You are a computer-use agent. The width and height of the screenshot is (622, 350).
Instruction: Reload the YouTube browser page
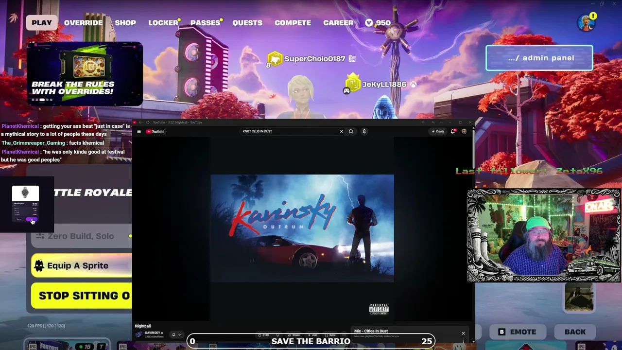(148, 122)
